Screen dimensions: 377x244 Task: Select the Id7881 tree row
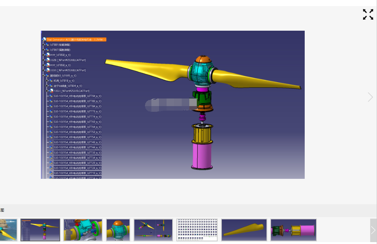click(60, 45)
